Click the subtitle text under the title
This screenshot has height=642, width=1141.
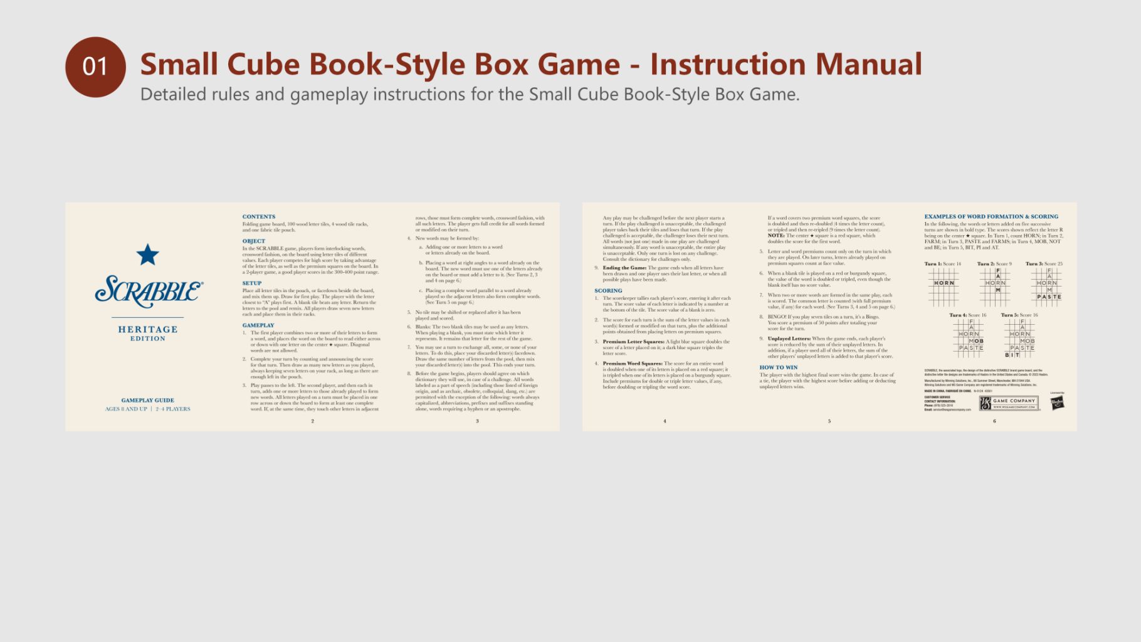[x=470, y=95]
